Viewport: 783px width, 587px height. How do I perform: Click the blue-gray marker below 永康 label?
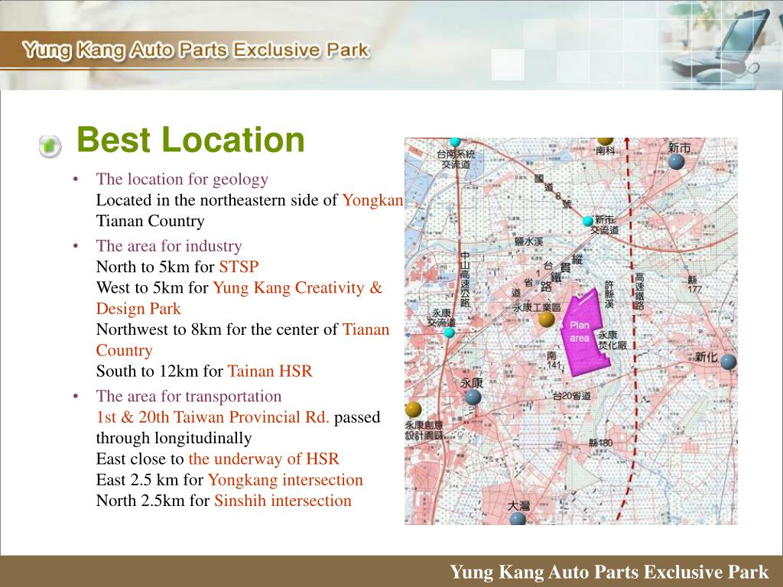coord(473,397)
